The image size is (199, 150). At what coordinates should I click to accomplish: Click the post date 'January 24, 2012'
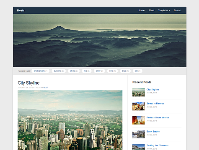(x=25, y=87)
